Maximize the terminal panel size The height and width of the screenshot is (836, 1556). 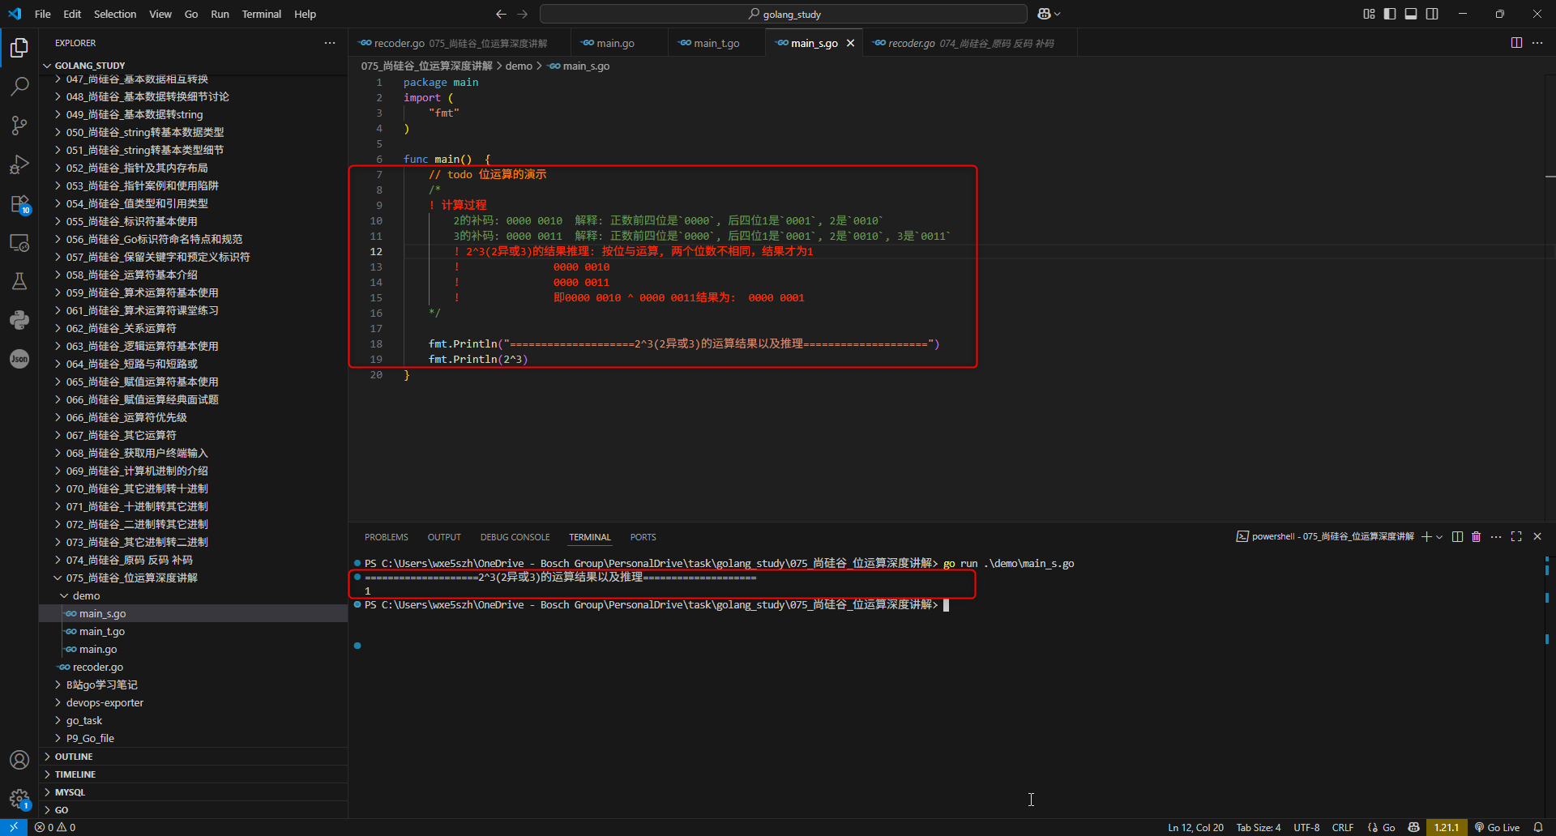pos(1516,536)
